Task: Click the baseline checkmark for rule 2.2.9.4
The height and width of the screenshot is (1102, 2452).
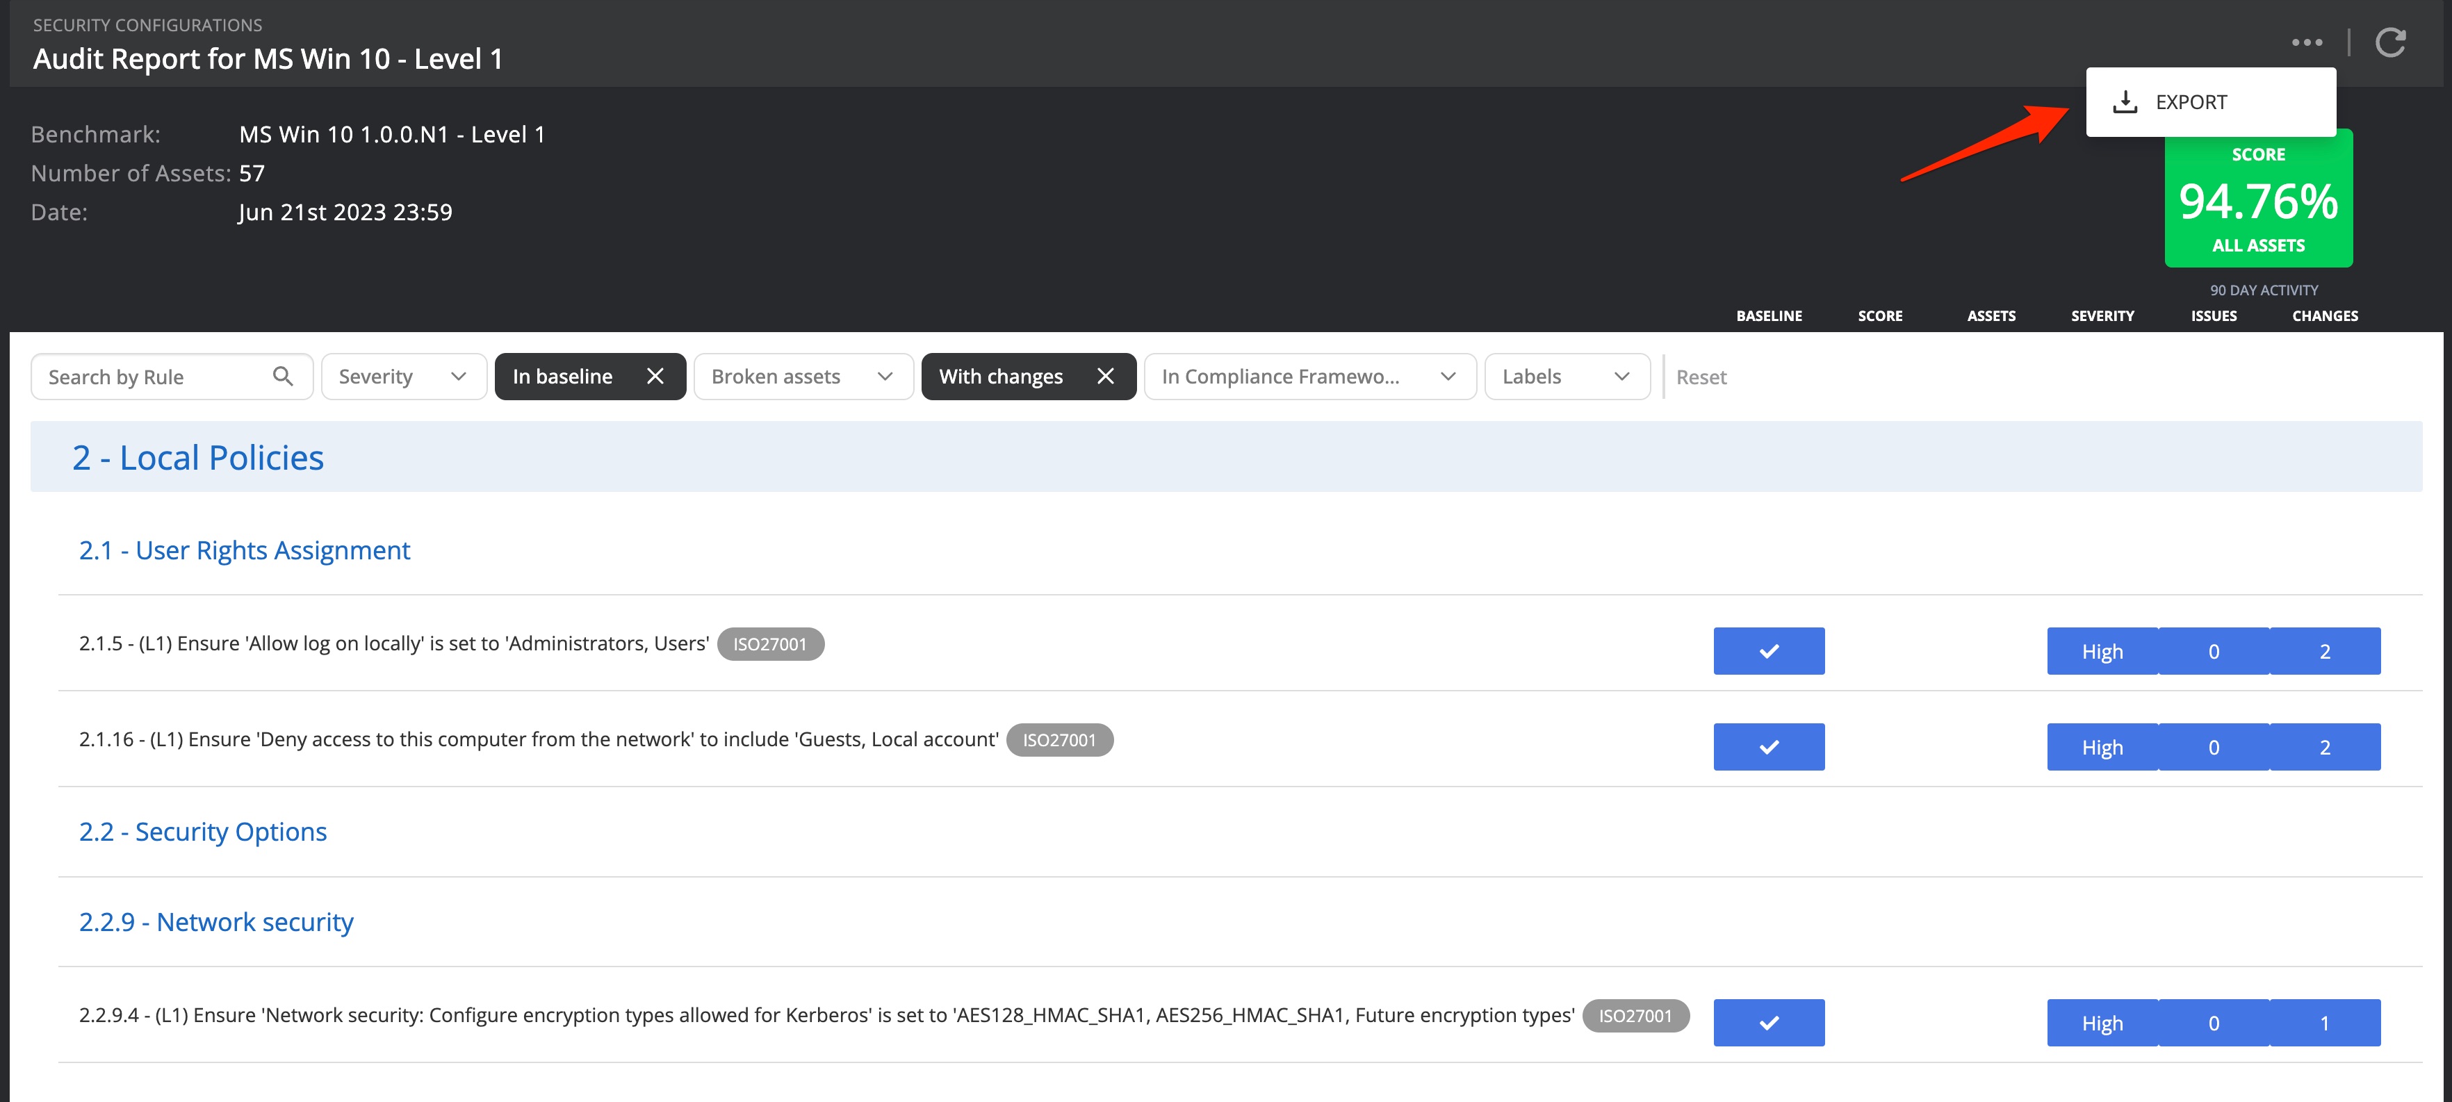Action: click(1769, 1022)
